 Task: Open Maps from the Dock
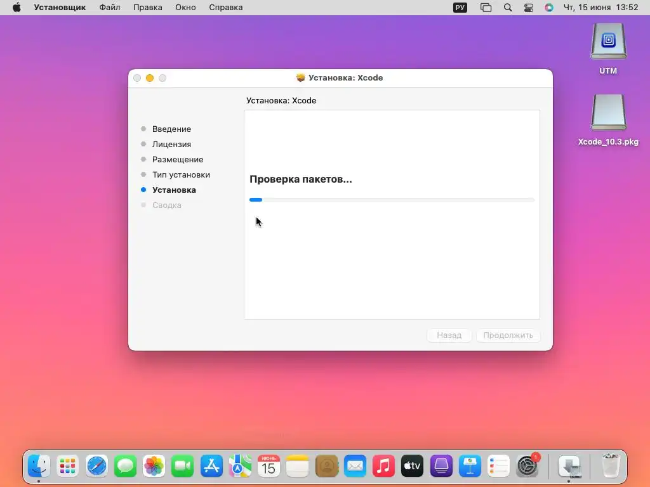(240, 466)
